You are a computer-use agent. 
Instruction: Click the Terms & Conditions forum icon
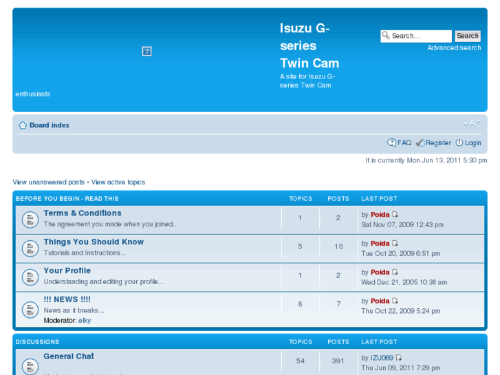(30, 219)
